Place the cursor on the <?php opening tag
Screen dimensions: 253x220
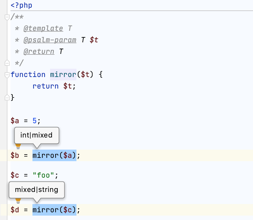(x=21, y=5)
